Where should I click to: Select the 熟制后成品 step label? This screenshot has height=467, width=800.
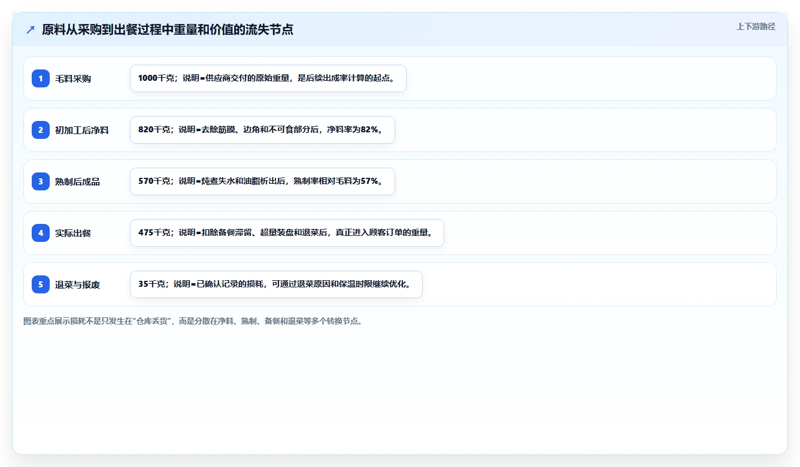(x=77, y=181)
